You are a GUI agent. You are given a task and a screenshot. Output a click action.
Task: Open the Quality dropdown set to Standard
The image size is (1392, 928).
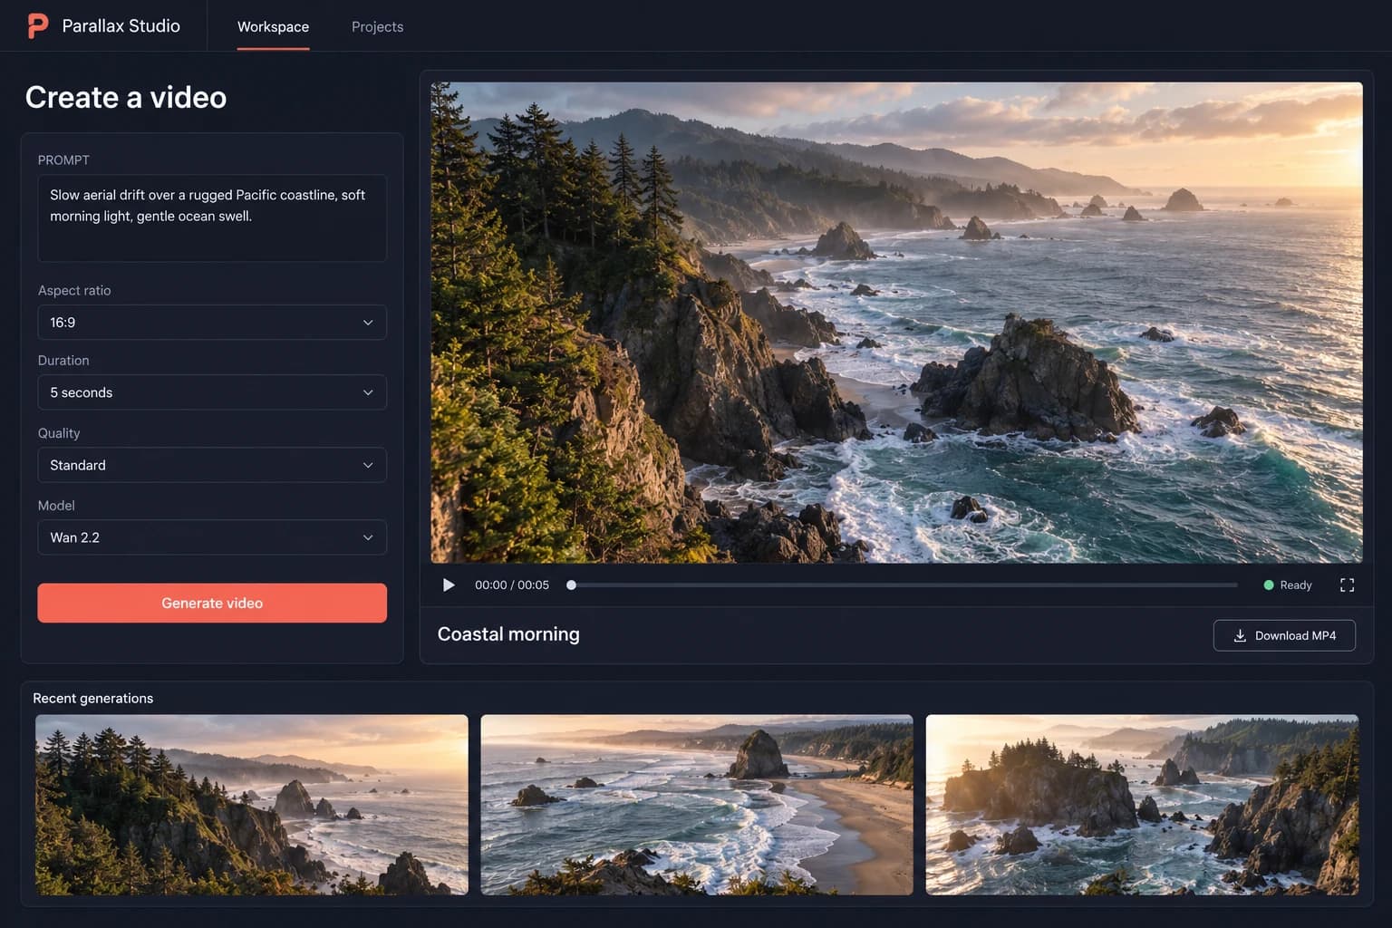(212, 465)
